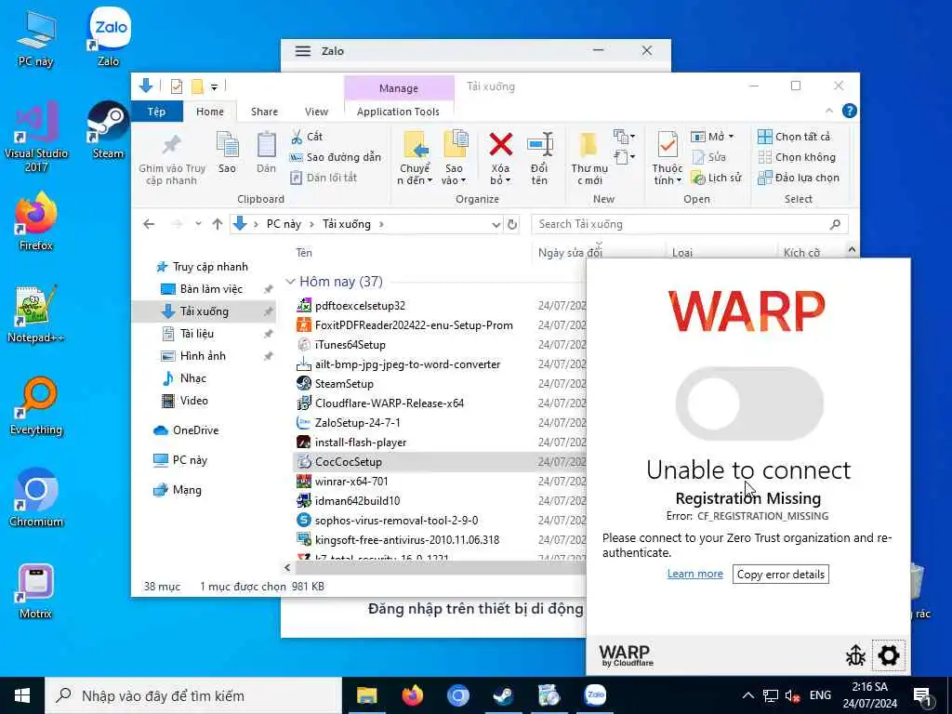
Task: Click Dán lối tắt paste shortcut button
Action: [x=324, y=178]
